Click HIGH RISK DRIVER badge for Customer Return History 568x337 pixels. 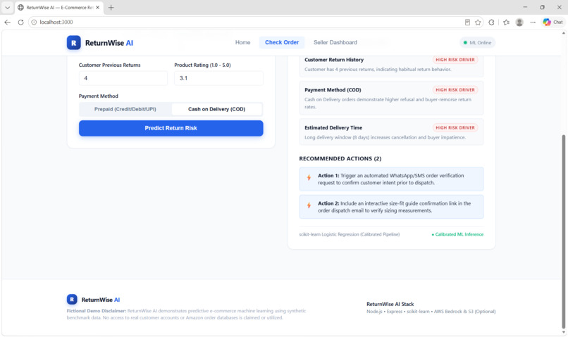(455, 60)
